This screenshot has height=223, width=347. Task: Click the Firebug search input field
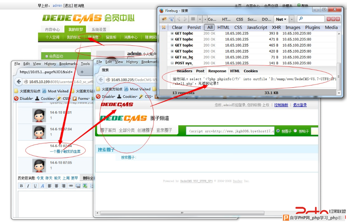(311, 19)
